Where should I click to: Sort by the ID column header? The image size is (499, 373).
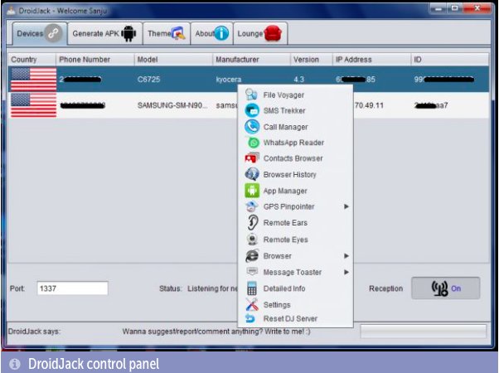pyautogui.click(x=449, y=60)
